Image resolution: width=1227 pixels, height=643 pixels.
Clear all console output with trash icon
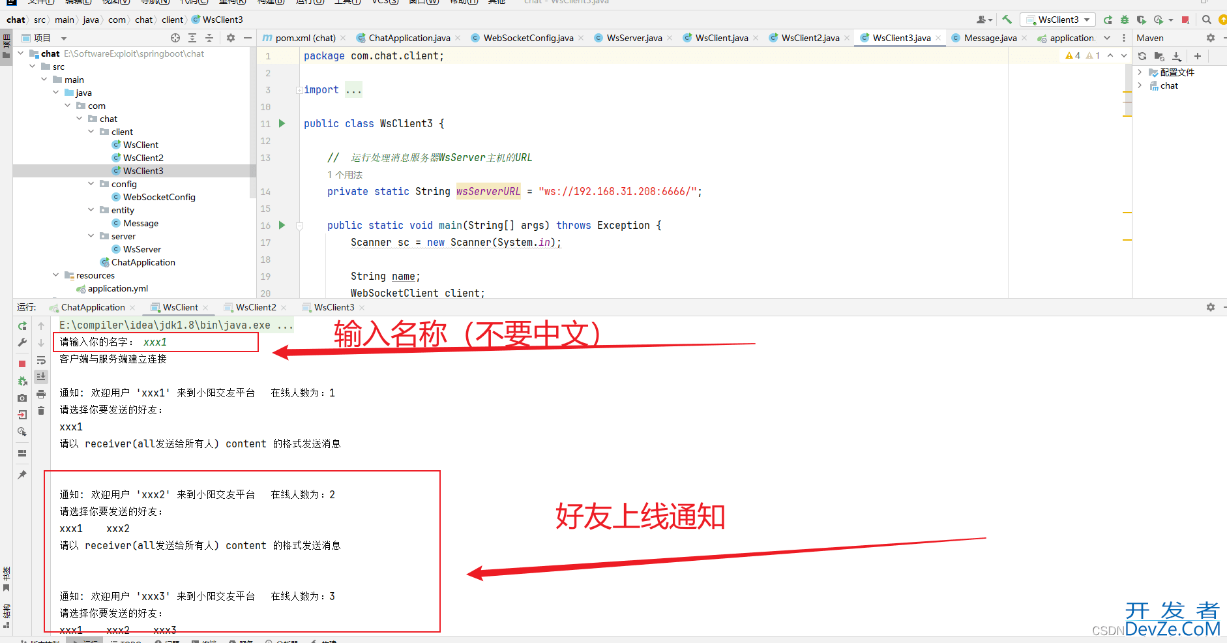pos(41,411)
